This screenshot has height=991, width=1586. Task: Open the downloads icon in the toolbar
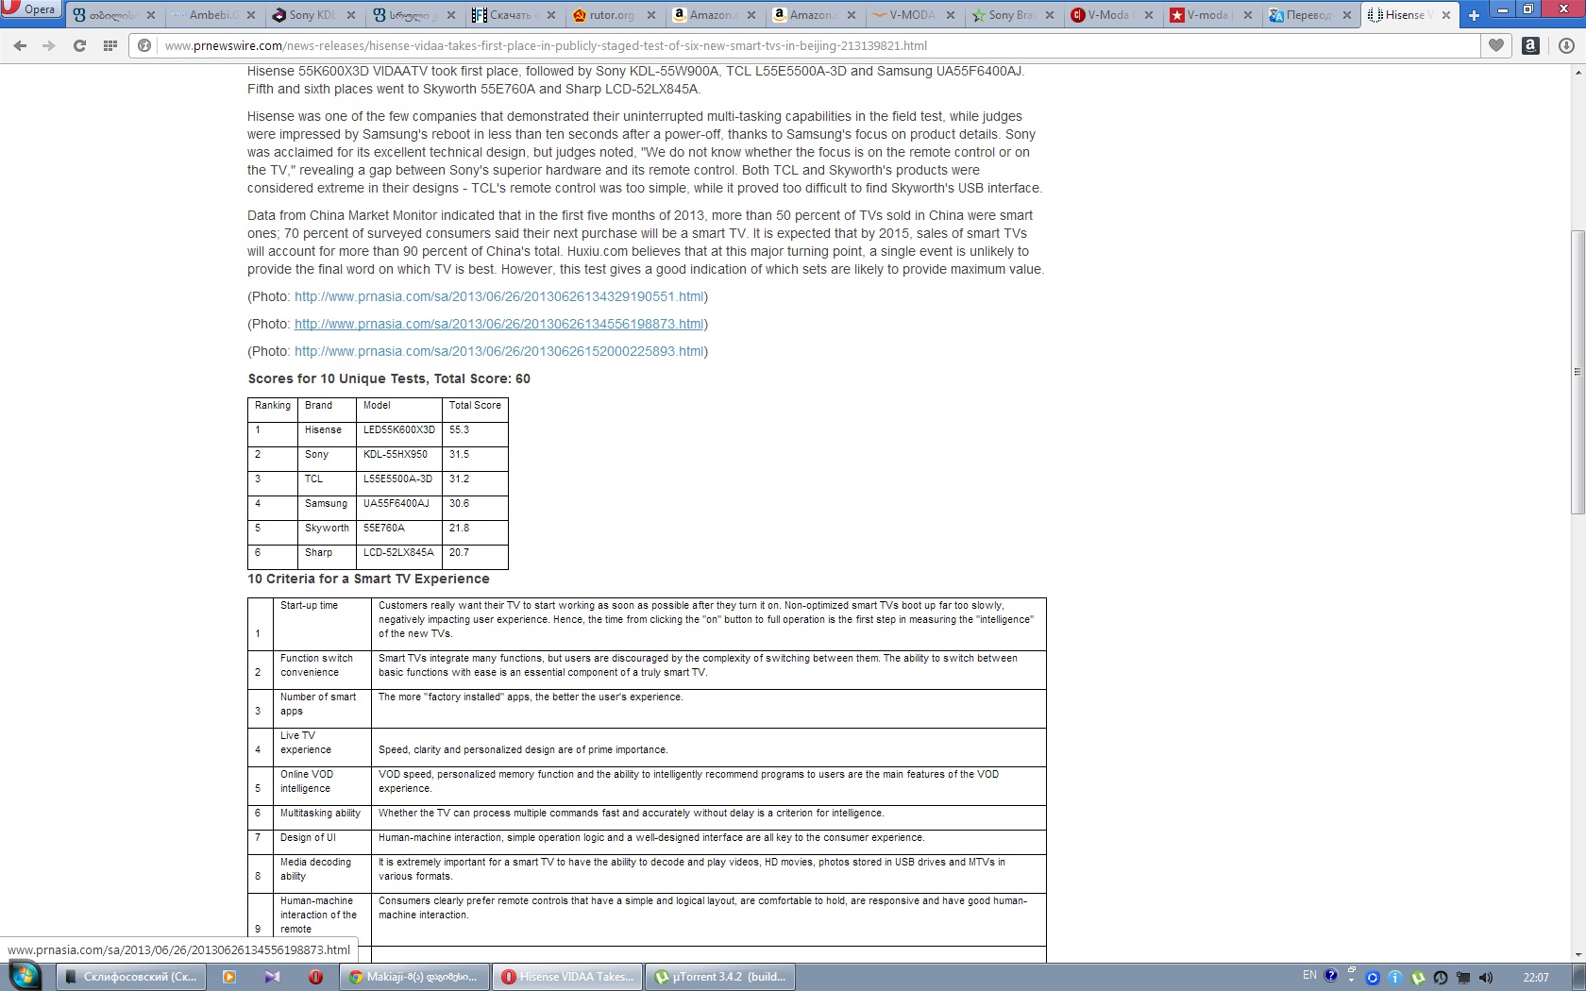pyautogui.click(x=1566, y=45)
